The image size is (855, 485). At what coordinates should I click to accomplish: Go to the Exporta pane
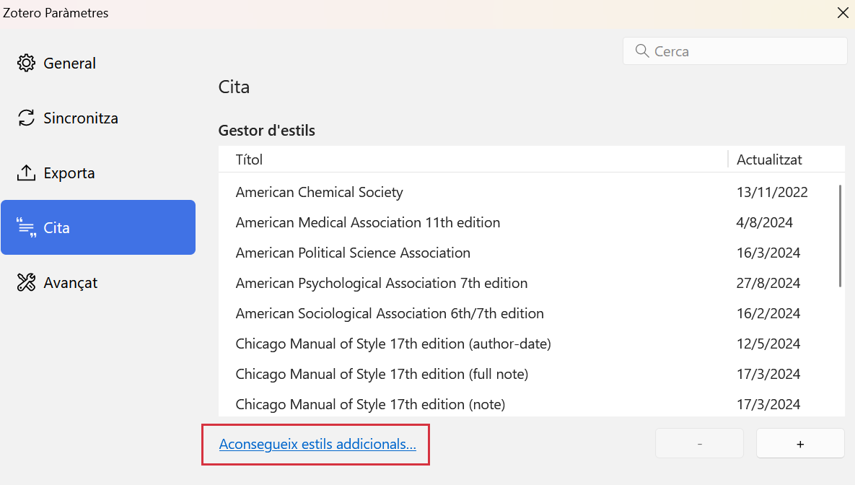coord(98,173)
